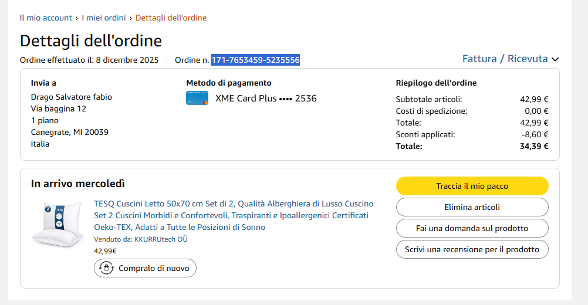Image resolution: width=588 pixels, height=305 pixels.
Task: Click the XME Card Plus 2536 text
Action: point(266,99)
